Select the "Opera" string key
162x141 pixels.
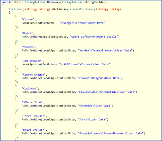pyautogui.click(x=28, y=33)
